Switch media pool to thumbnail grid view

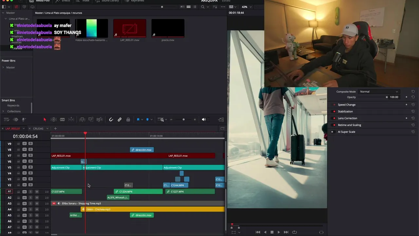pos(189,7)
